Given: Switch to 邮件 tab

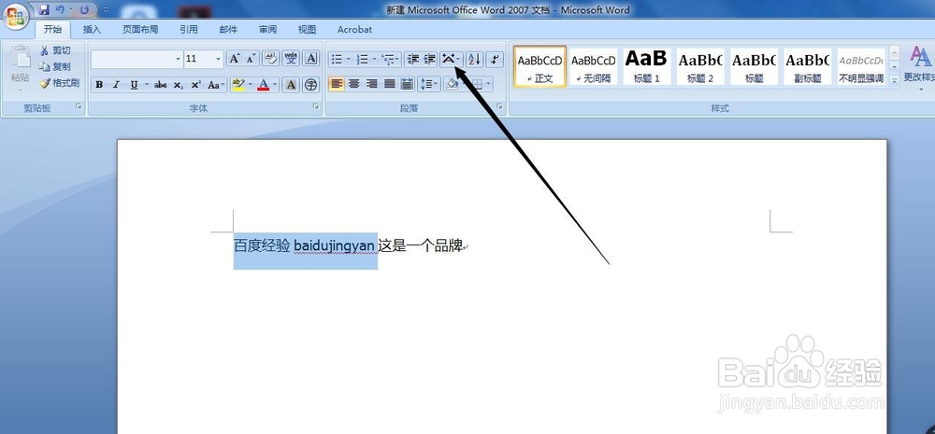Looking at the screenshot, I should 228,30.
